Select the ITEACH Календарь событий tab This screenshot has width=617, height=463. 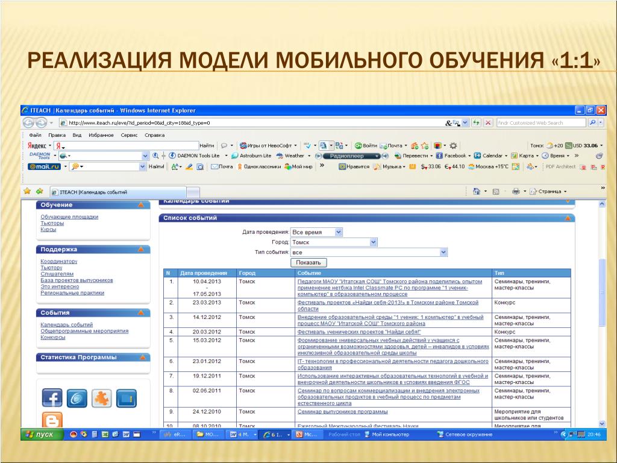tap(118, 192)
